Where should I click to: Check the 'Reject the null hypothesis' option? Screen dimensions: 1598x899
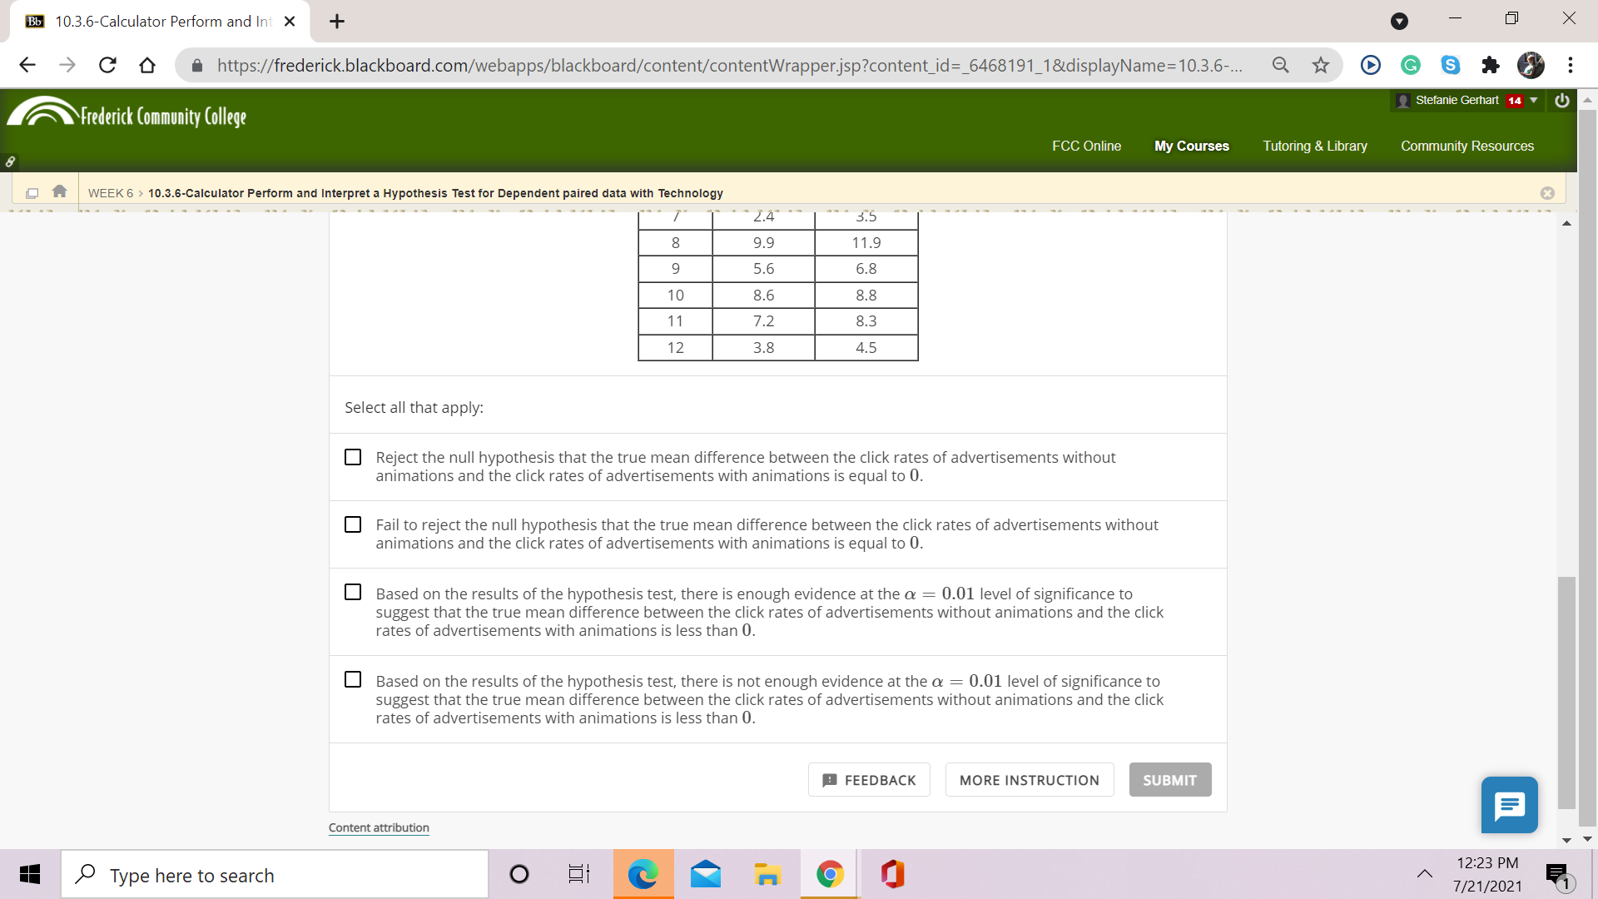point(353,458)
